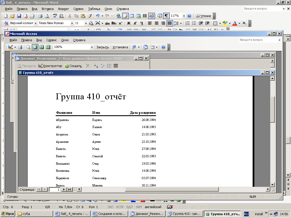The height and width of the screenshot is (218, 291).
Task: Toggle show paragraph marks (¶) in Word
Action: click(166, 16)
